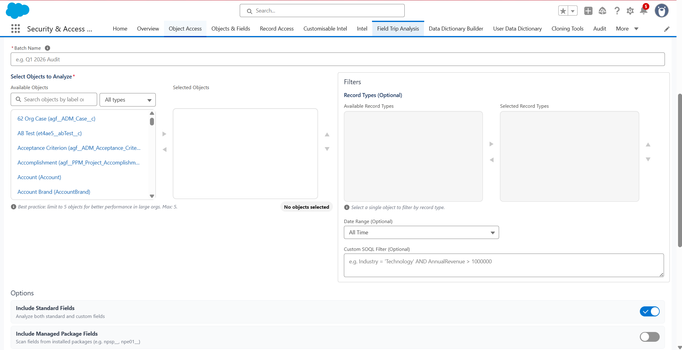The height and width of the screenshot is (350, 682).
Task: Click the Selected Objects list box
Action: click(245, 154)
